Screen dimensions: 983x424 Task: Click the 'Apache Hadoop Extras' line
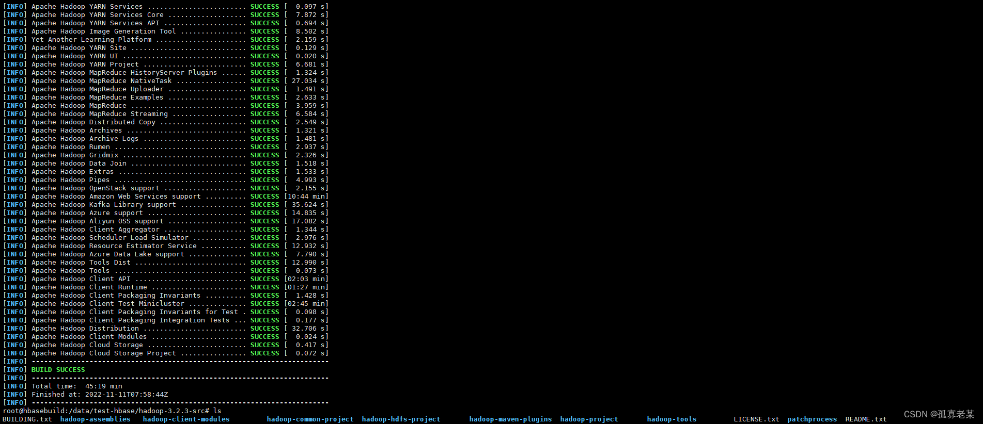point(166,172)
